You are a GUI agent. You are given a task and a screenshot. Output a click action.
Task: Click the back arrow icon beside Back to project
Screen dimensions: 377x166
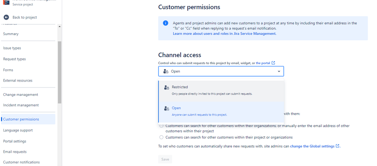6,17
